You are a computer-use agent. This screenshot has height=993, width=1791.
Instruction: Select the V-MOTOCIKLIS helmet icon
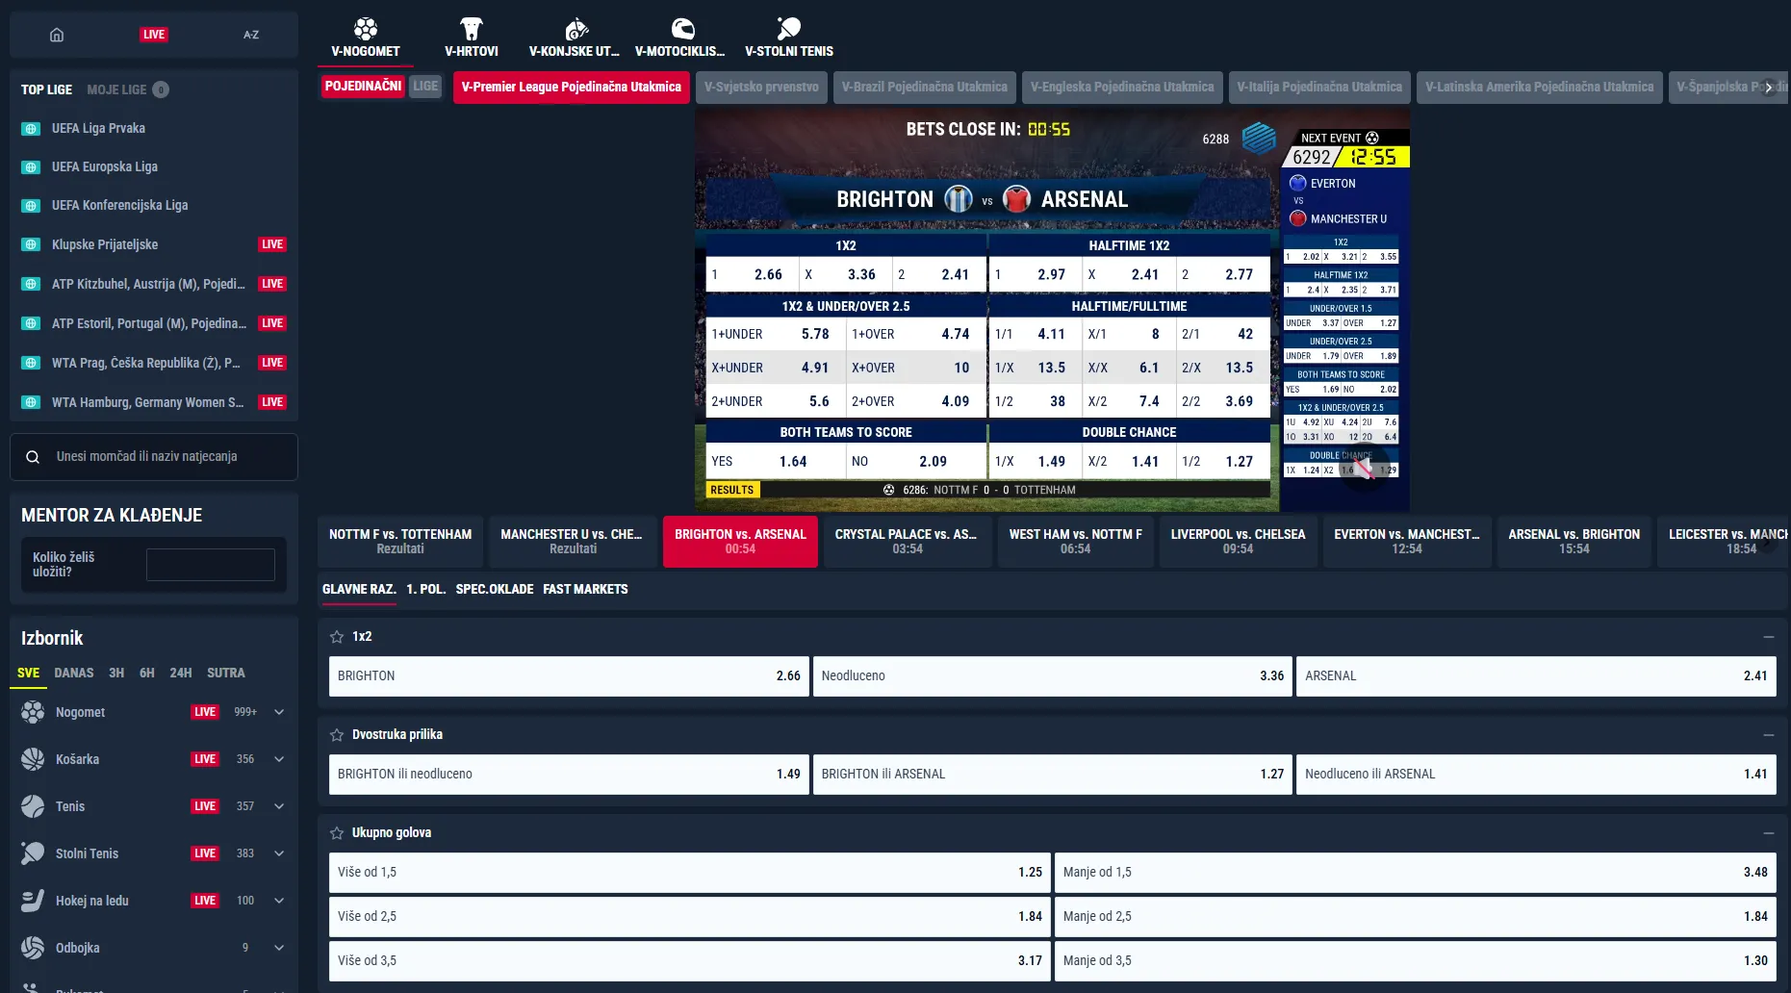click(681, 28)
